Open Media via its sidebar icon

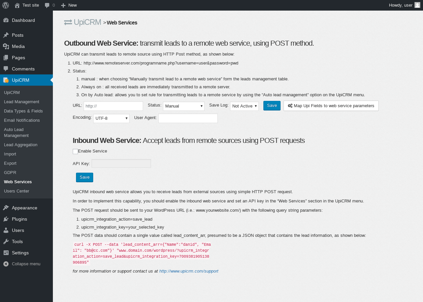coord(6,46)
